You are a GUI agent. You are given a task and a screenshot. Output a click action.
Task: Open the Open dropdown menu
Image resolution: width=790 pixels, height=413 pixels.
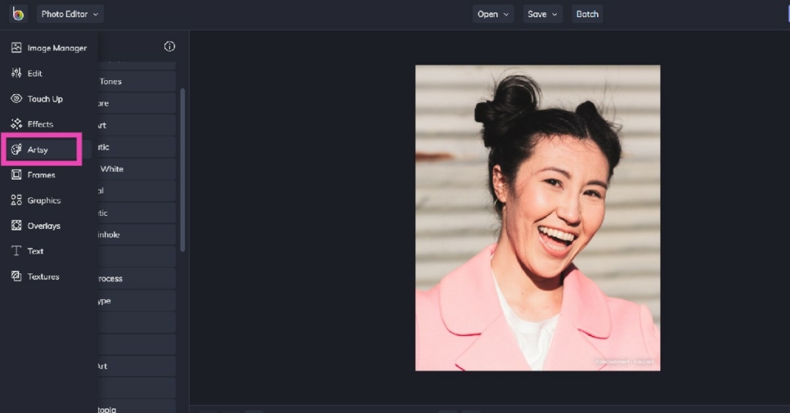click(x=493, y=14)
